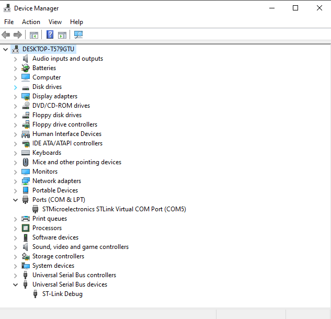Click the Display adapters icon
This screenshot has width=331, height=319.
coord(26,96)
